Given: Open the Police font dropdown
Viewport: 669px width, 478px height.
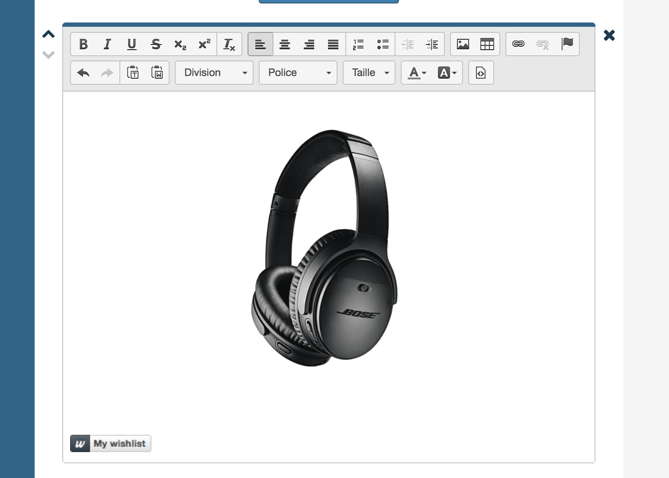Looking at the screenshot, I should pyautogui.click(x=298, y=73).
